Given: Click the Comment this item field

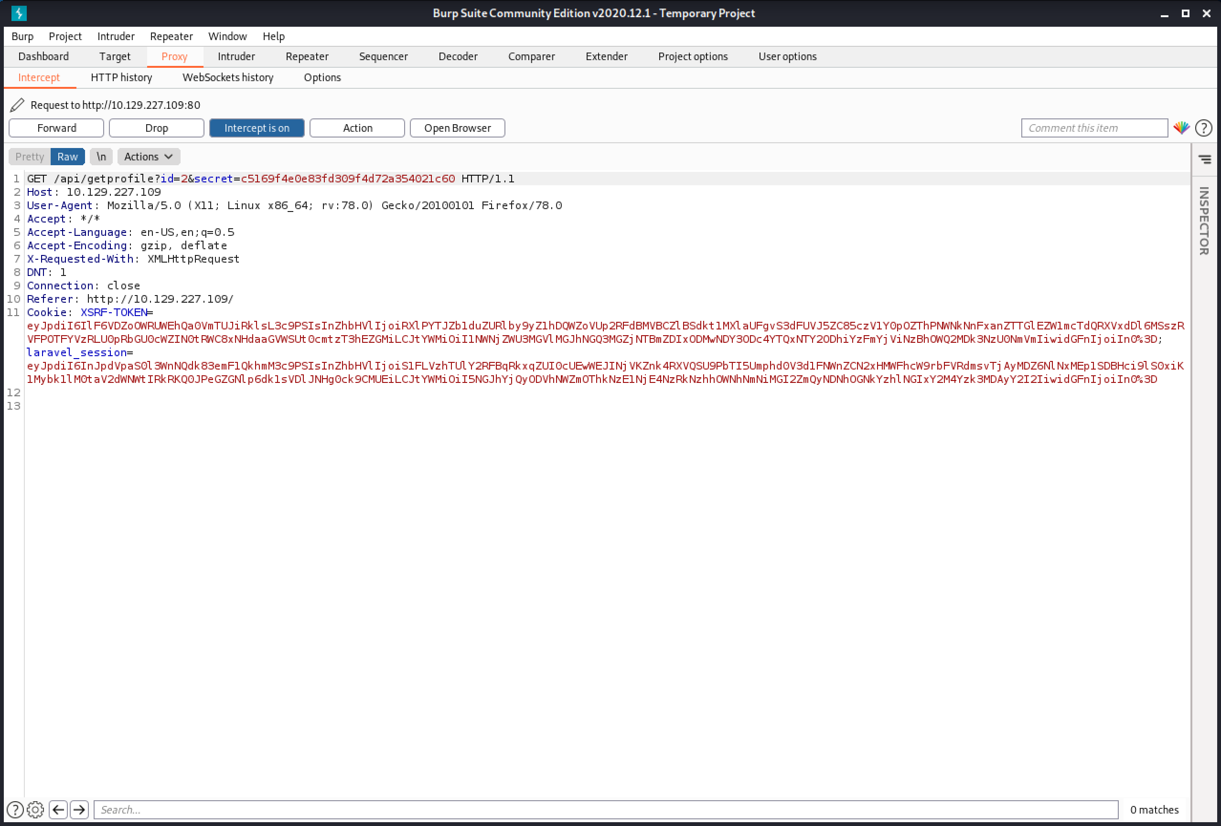Looking at the screenshot, I should (x=1094, y=128).
